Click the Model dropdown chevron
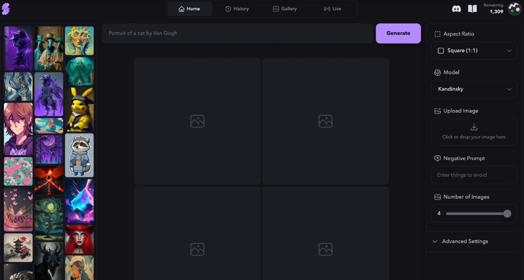Viewport: 524px width, 280px height. [x=509, y=89]
